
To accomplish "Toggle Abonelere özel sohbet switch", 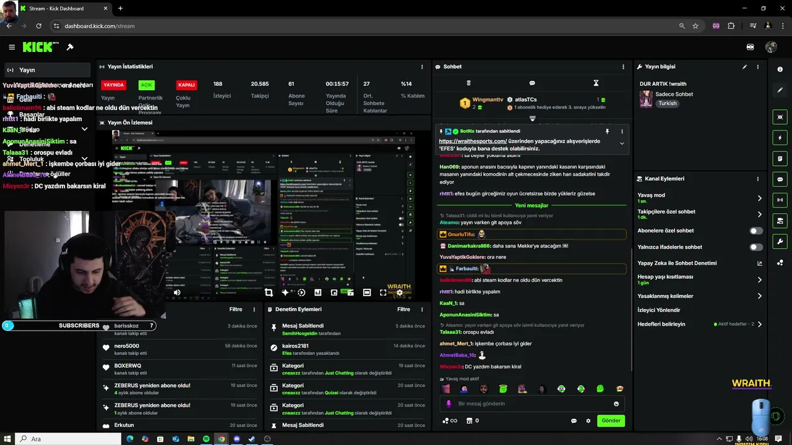I will point(756,231).
